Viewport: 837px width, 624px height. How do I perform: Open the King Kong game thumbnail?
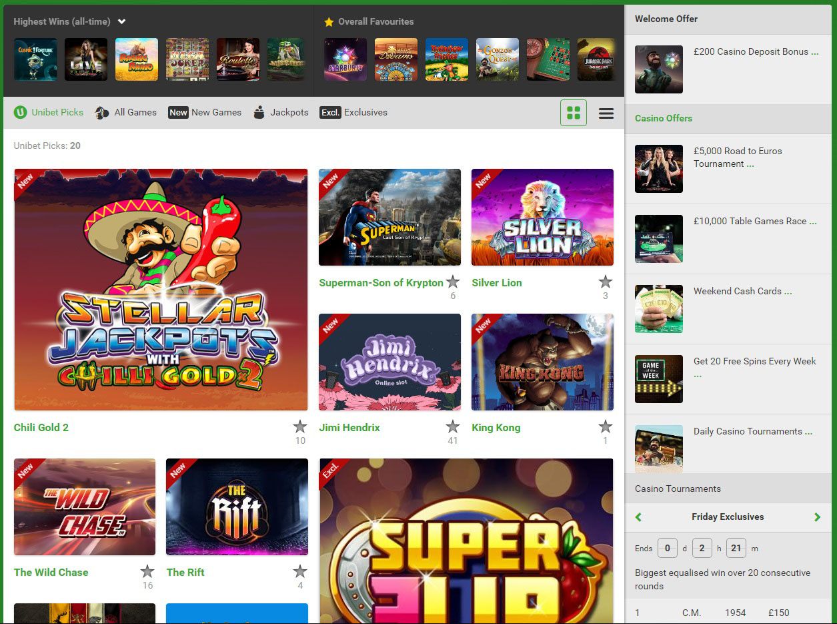point(542,362)
